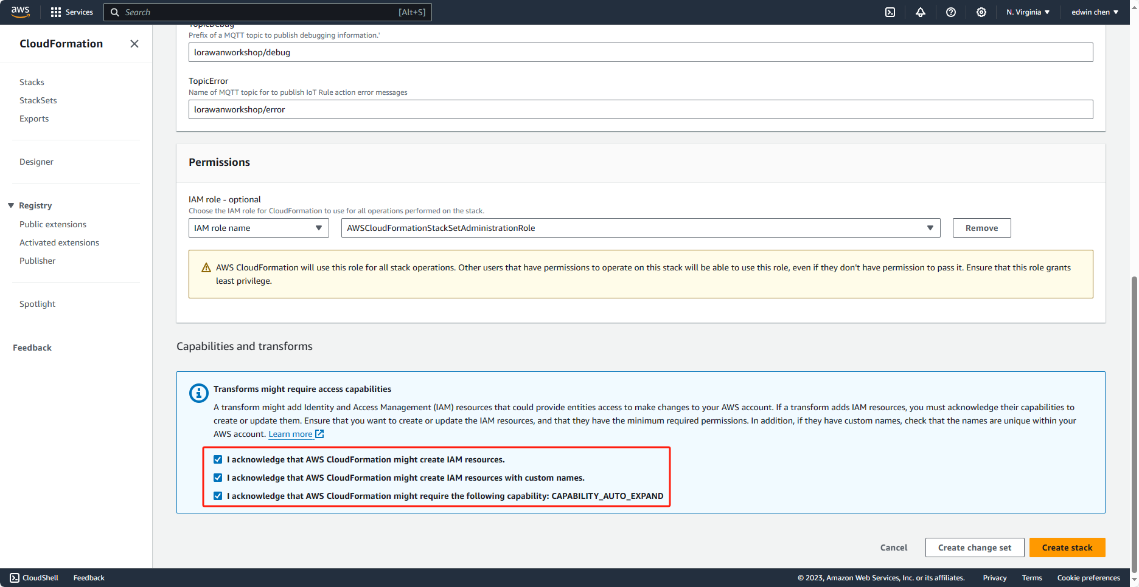Click the TopicError input field
Viewport: 1139px width, 587px height.
(x=641, y=109)
